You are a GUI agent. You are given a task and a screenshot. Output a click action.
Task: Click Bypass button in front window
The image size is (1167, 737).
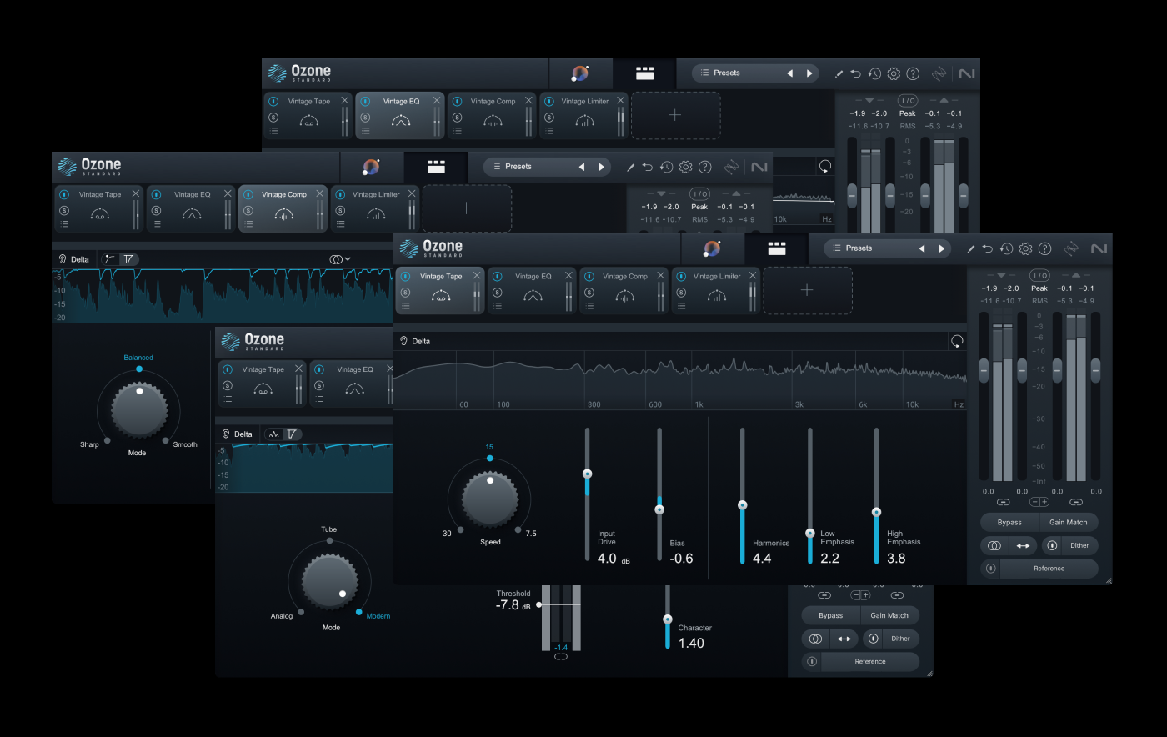pos(1009,523)
